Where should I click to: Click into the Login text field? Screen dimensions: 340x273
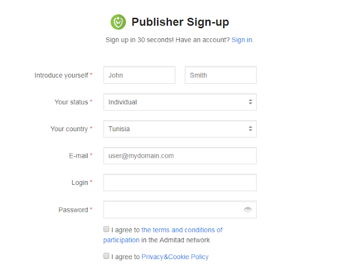click(x=180, y=182)
